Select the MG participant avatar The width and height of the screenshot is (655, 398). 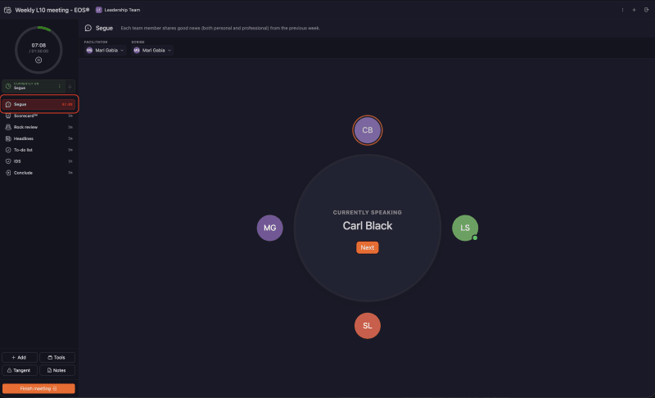(269, 228)
